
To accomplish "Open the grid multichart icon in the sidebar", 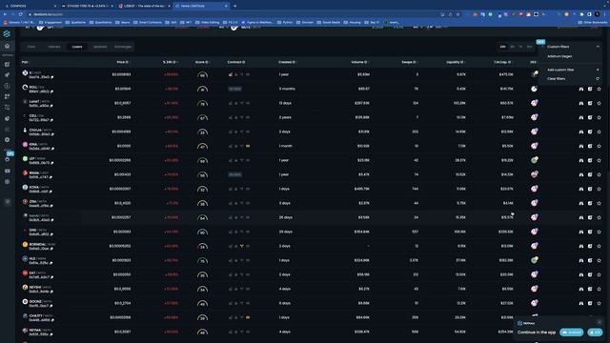I will point(7,96).
